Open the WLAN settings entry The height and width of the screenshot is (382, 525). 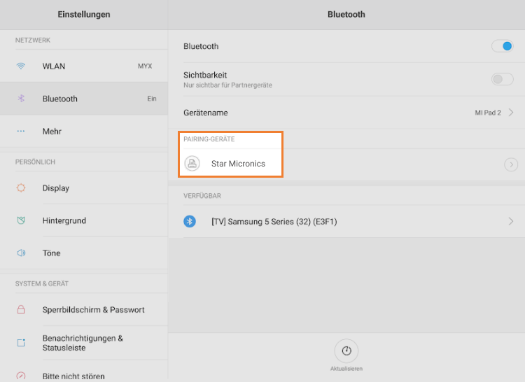[x=84, y=66]
